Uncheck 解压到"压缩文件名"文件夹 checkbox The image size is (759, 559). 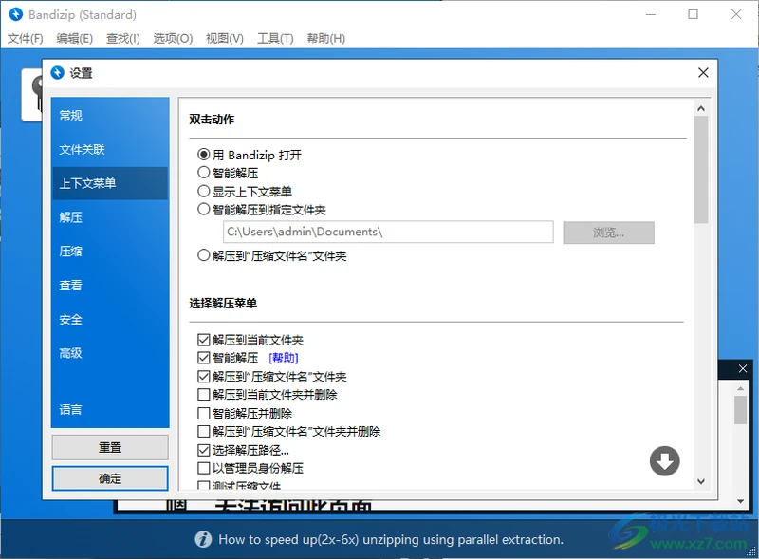(204, 377)
